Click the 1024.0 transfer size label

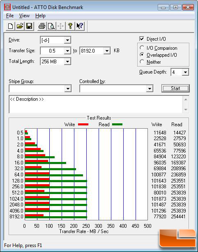(16, 199)
